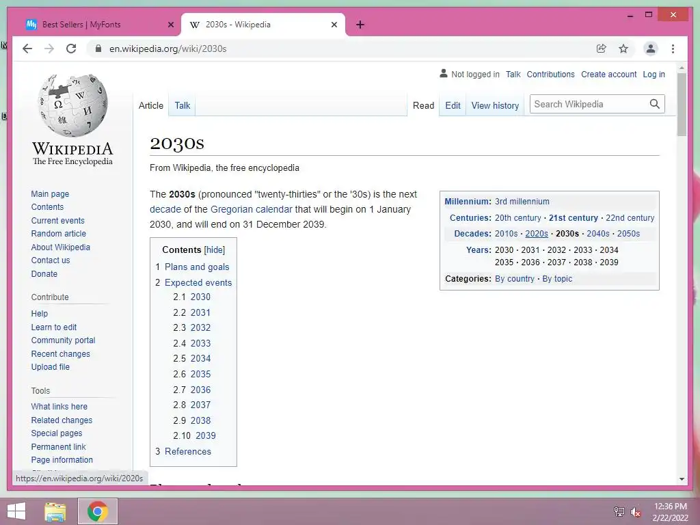Open Learn to edit link
Viewport: 700px width, 525px height.
point(53,327)
